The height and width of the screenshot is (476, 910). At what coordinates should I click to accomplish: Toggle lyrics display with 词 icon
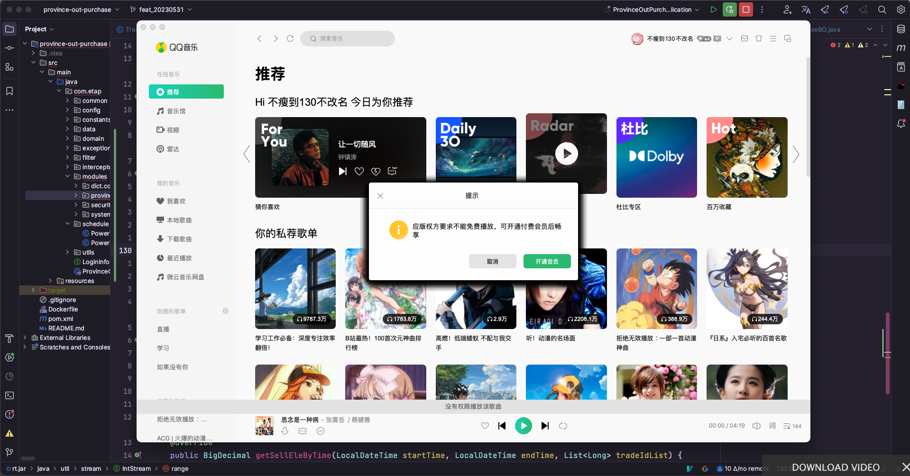pyautogui.click(x=772, y=426)
